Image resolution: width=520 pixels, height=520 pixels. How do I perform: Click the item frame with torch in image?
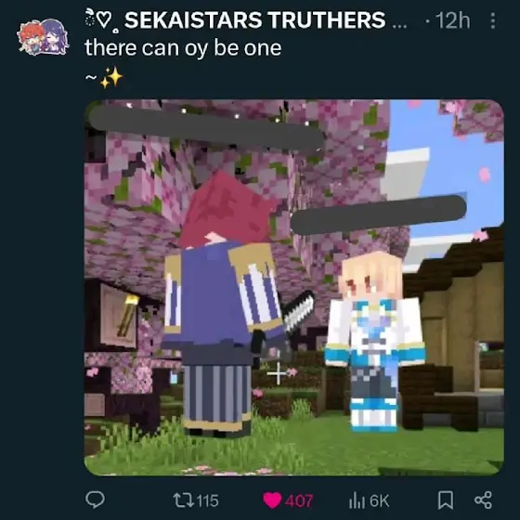point(119,316)
